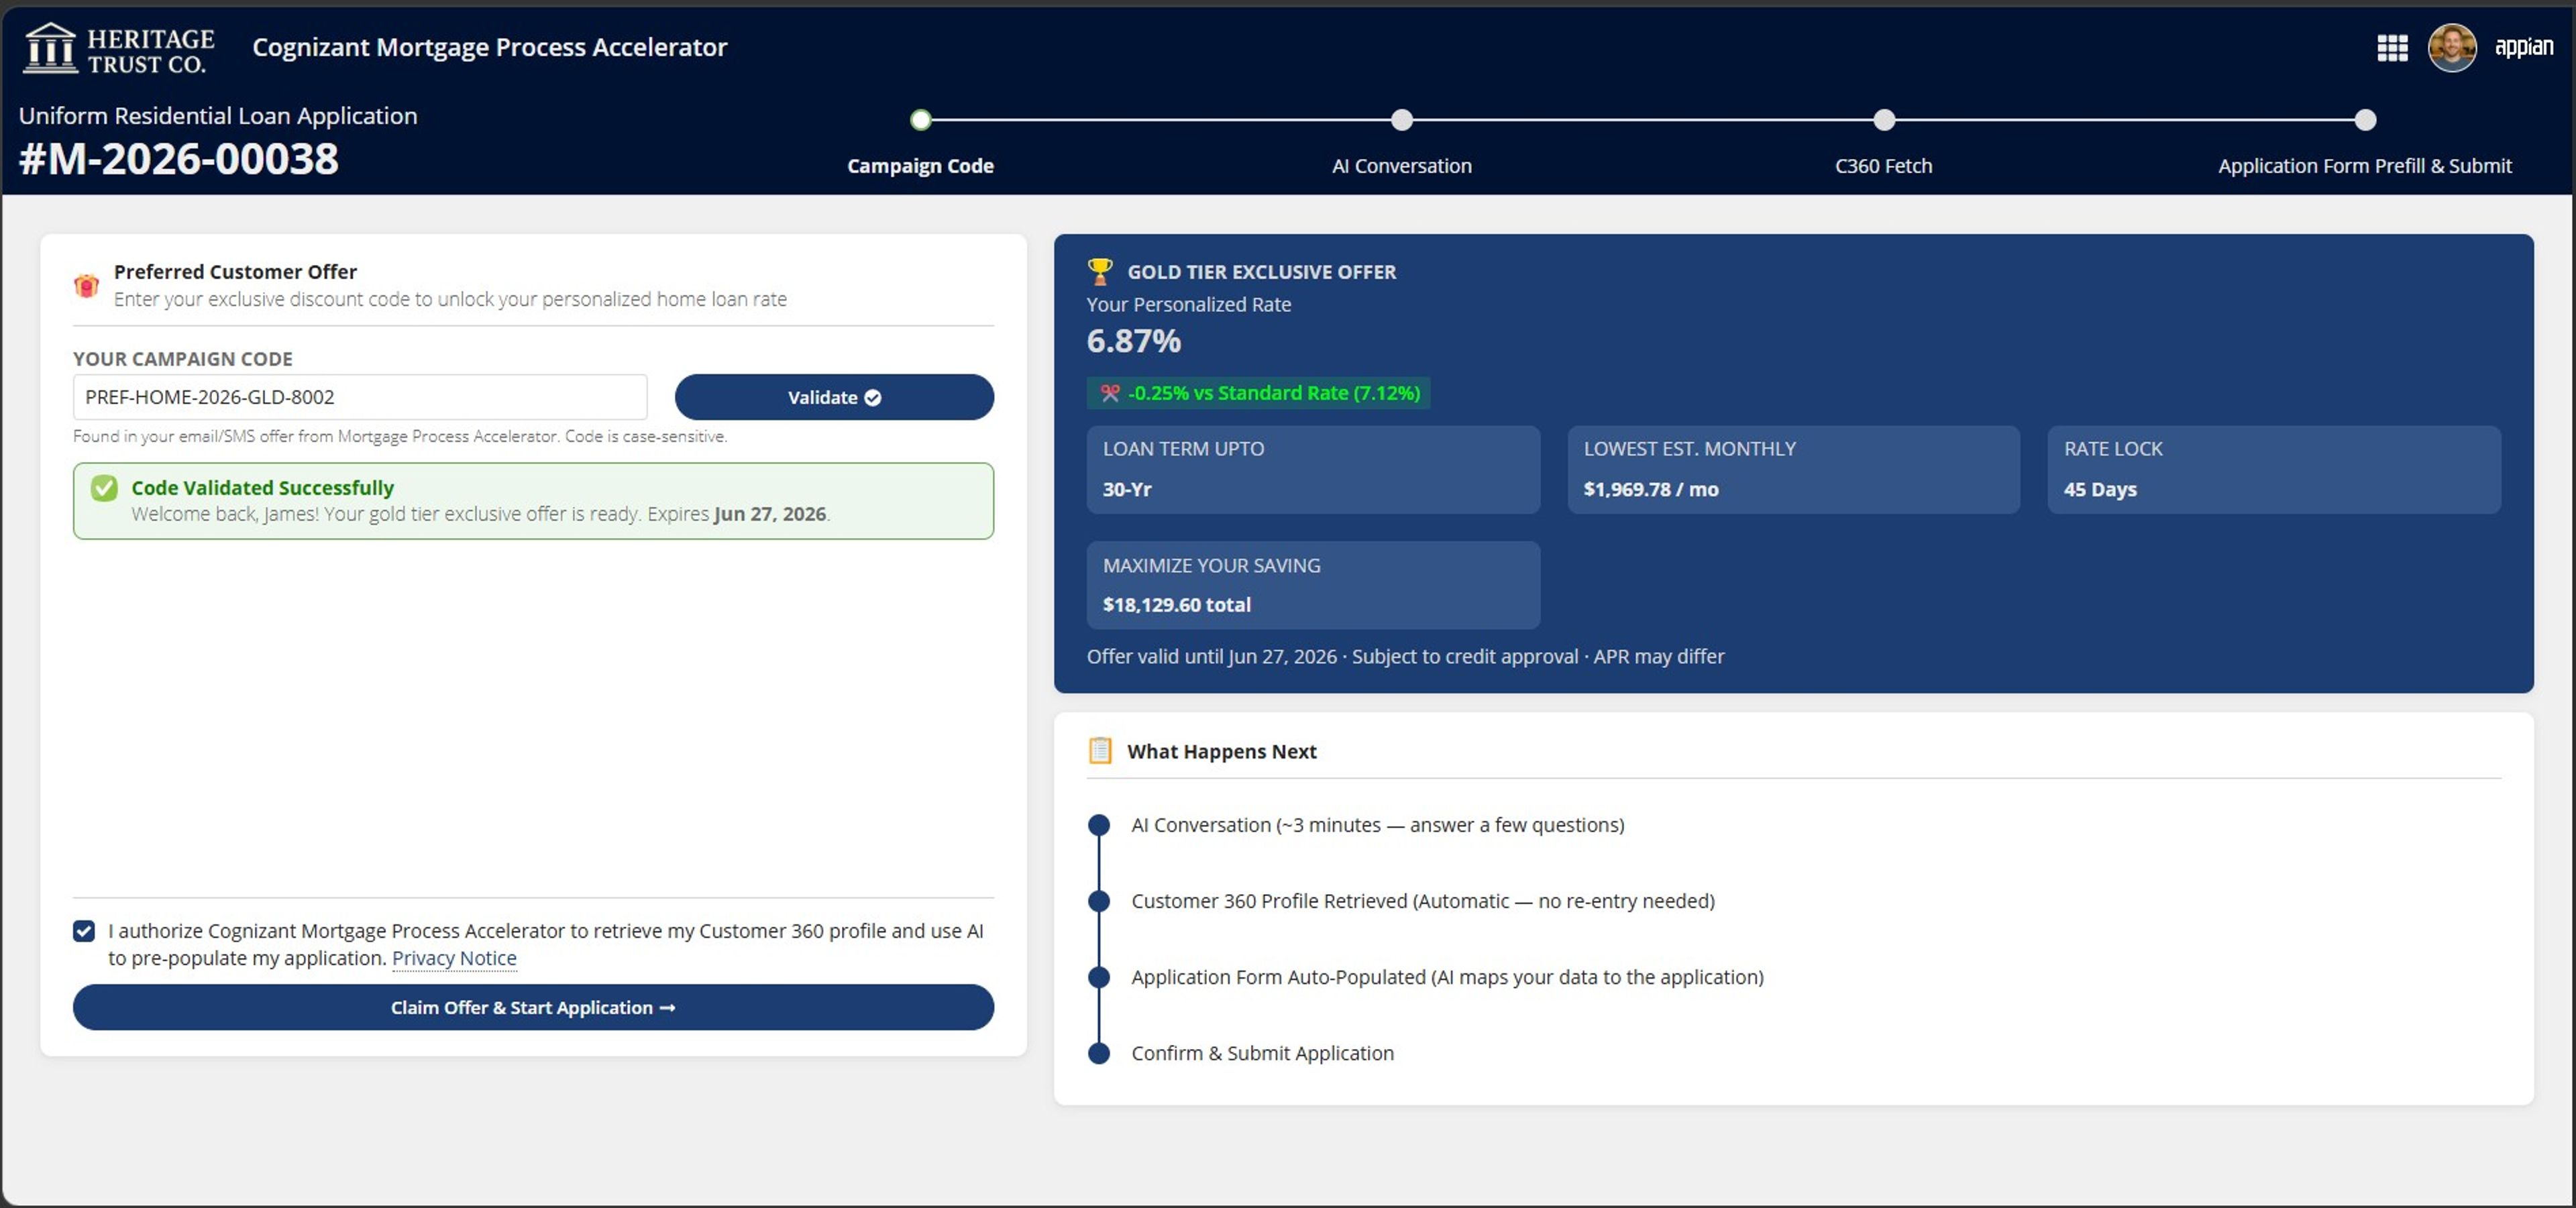Viewport: 2576px width, 1208px height.
Task: Click the Offer valid until Jun 27, 2026 note
Action: coord(1406,656)
